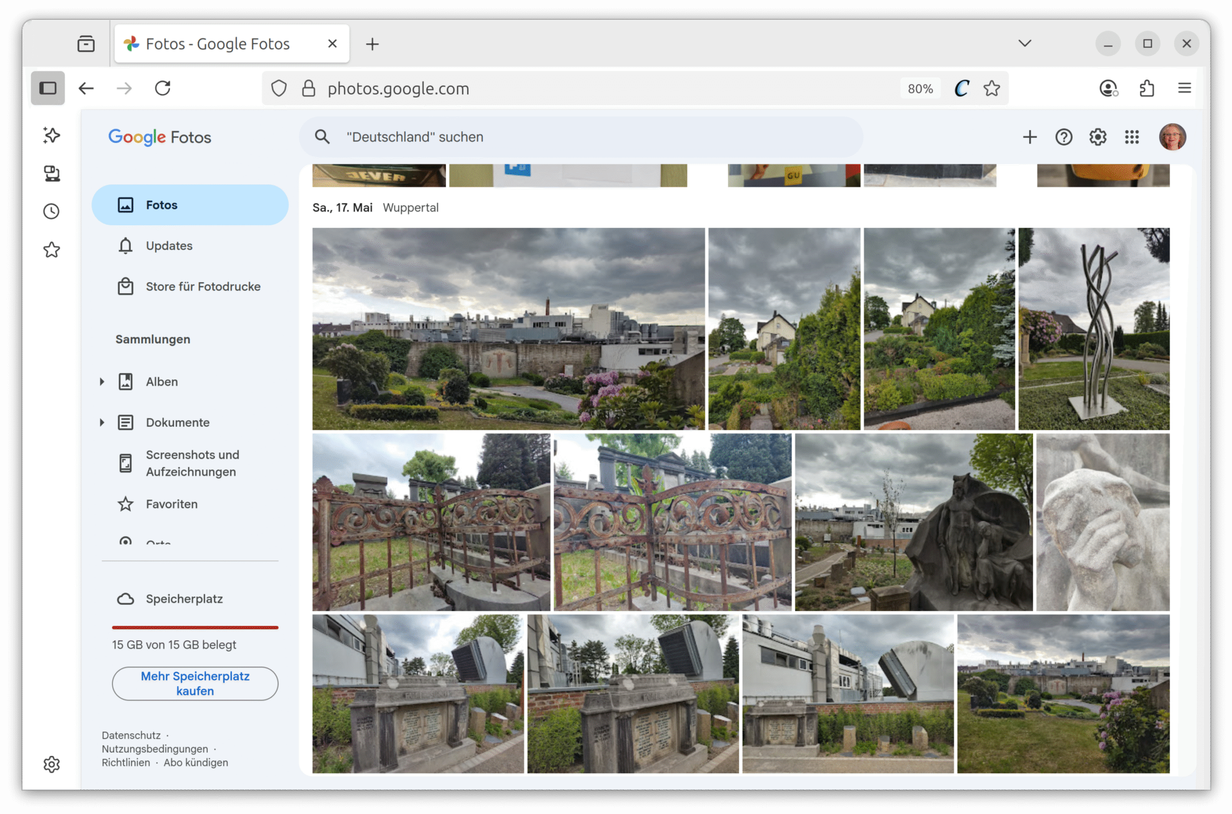Open browser extensions puzzle icon
The height and width of the screenshot is (814, 1232).
(1146, 88)
